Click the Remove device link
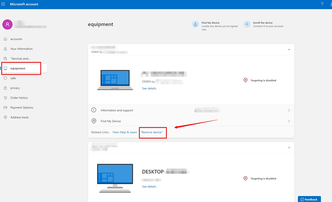 coord(152,132)
